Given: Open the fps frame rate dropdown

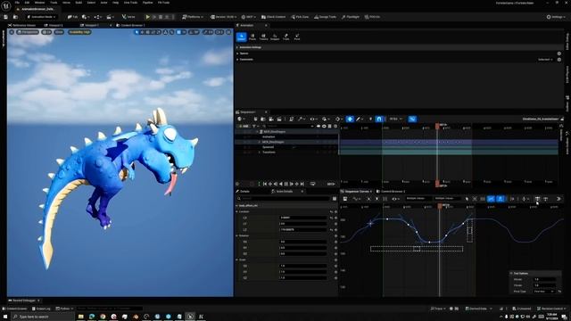Looking at the screenshot, I should click(x=395, y=119).
